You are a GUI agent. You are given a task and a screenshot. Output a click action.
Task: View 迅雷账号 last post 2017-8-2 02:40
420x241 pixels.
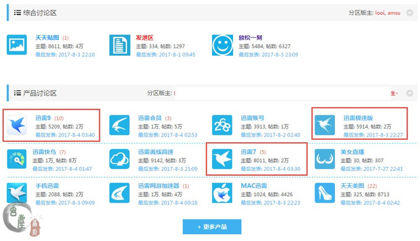coord(270,135)
